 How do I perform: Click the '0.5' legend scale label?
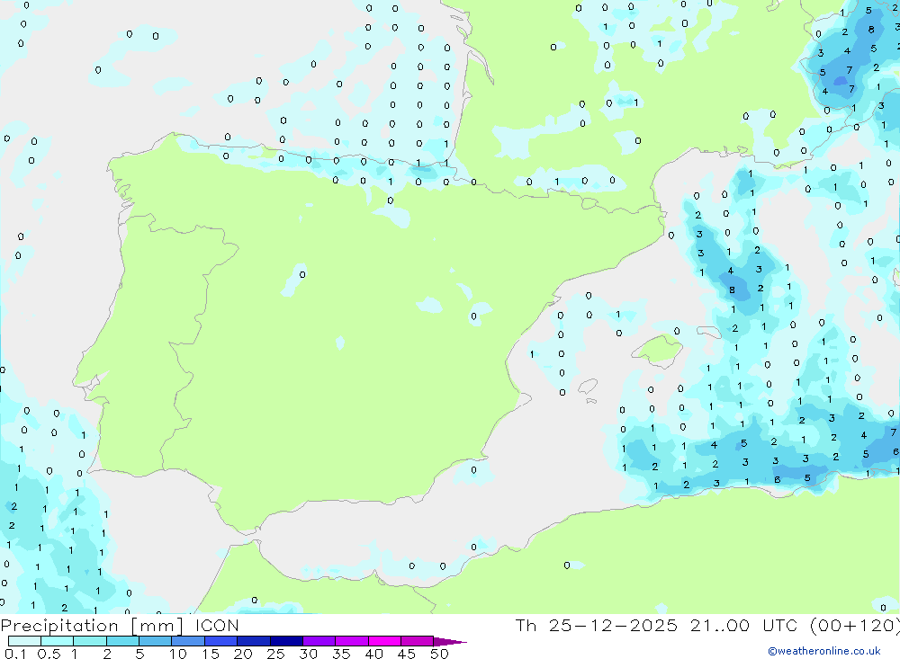pyautogui.click(x=49, y=654)
